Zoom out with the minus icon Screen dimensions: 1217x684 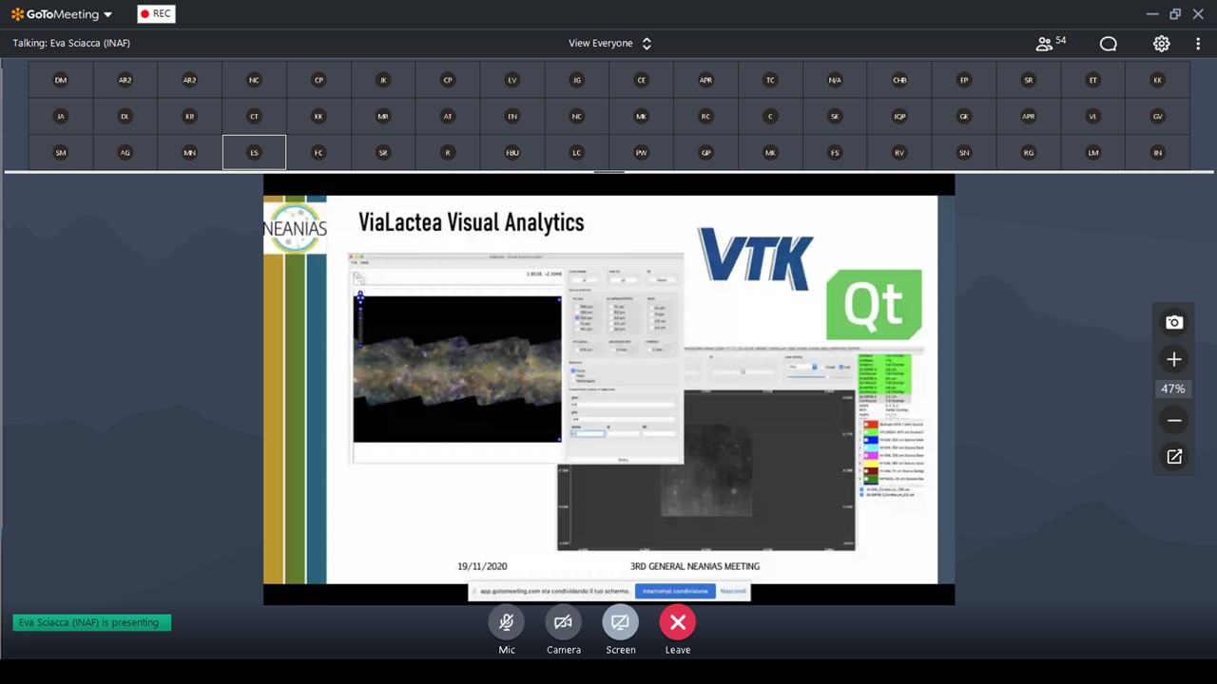pos(1174,420)
